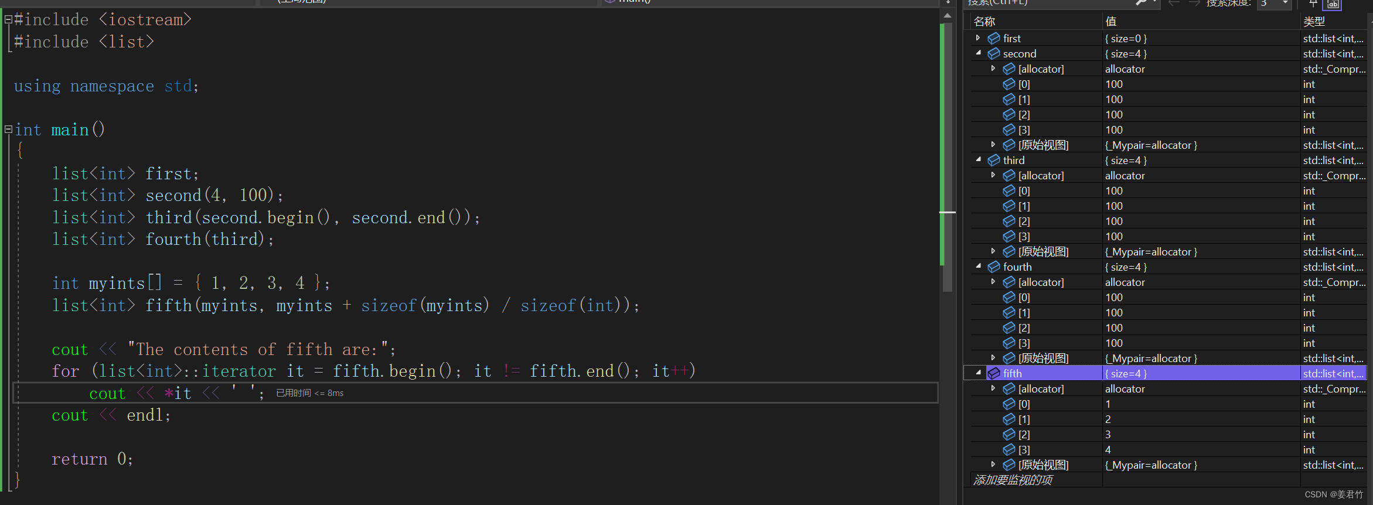
Task: Click 'return 0;' in the code
Action: click(93, 459)
